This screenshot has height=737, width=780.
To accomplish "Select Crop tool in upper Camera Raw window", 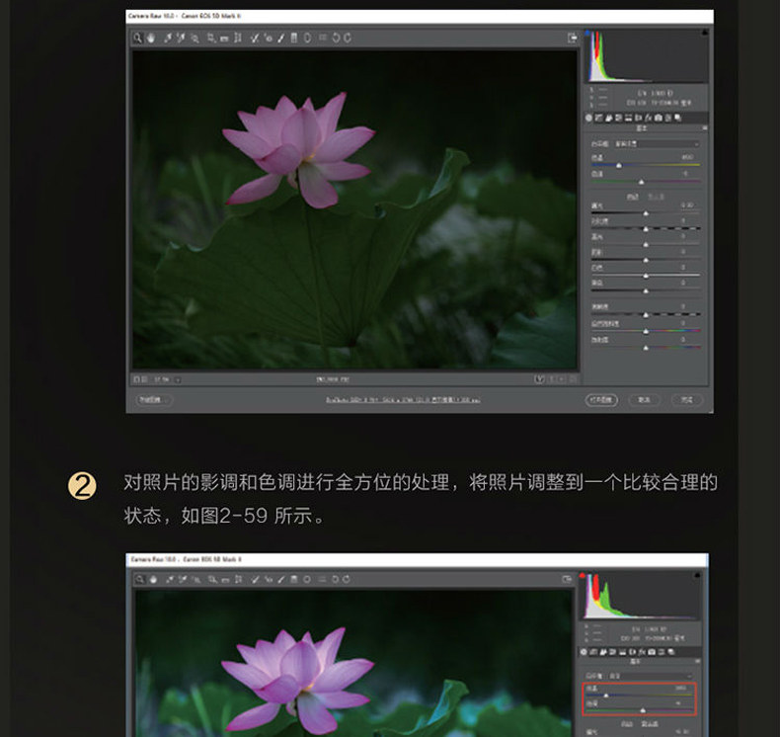I will pos(211,38).
